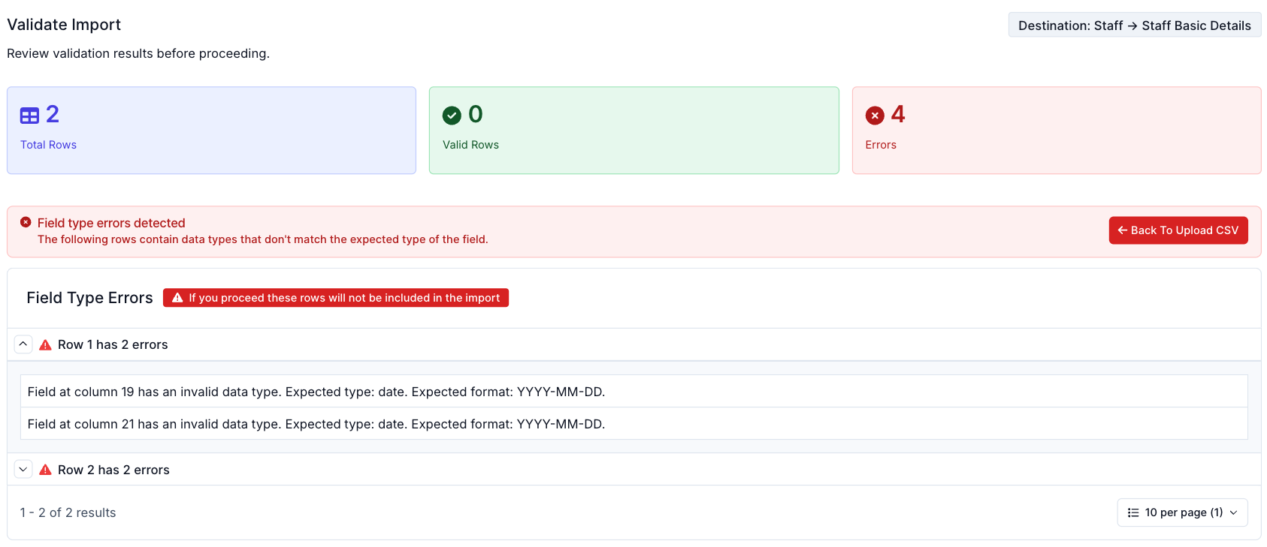Click the 'following rows contain data types' description

pos(263,239)
